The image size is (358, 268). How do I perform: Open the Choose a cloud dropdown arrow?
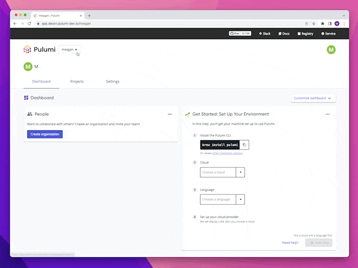click(240, 172)
